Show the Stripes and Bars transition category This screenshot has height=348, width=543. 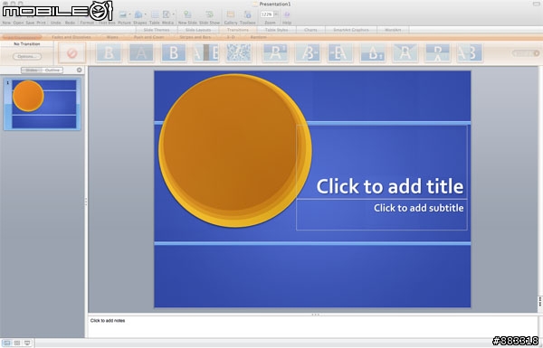(x=195, y=37)
